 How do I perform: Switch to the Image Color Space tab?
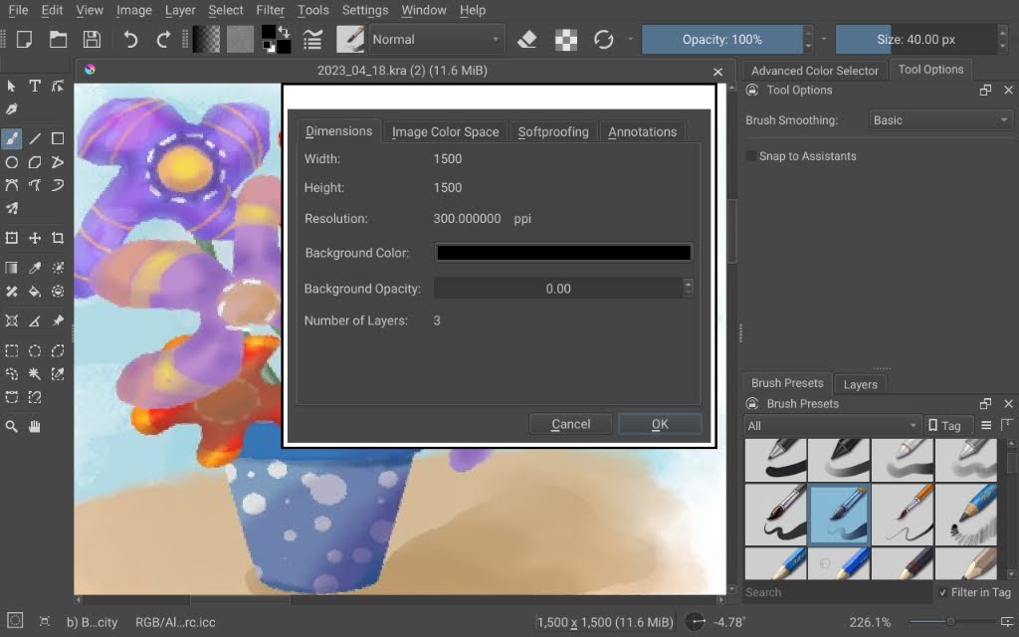(x=445, y=131)
